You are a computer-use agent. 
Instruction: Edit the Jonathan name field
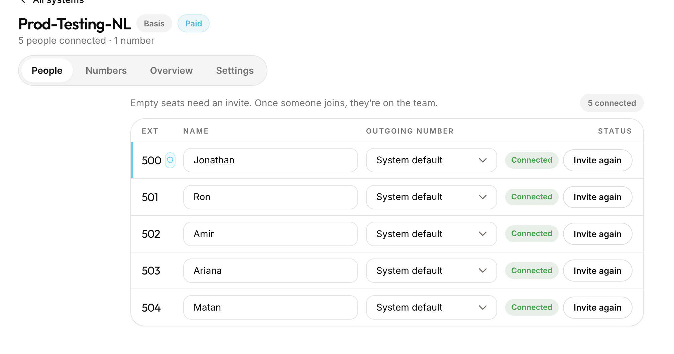point(270,160)
